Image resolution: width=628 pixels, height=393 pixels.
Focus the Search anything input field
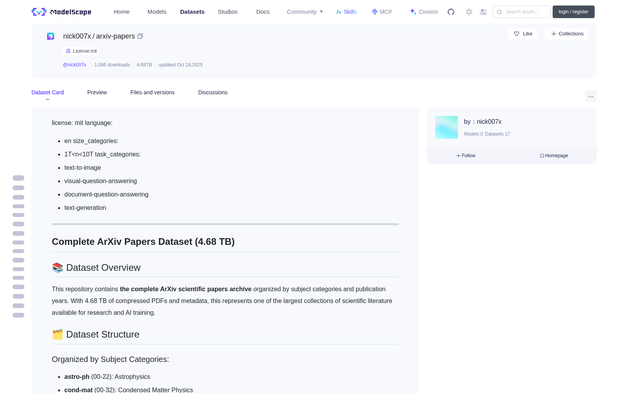(522, 12)
